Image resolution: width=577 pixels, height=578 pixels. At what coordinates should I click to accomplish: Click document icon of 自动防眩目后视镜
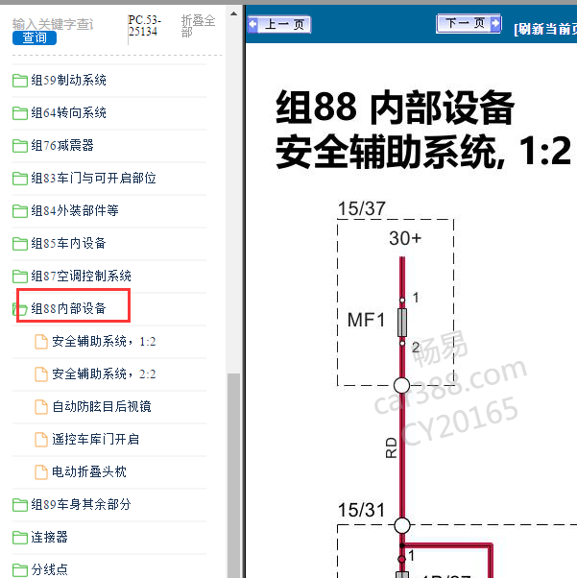point(41,406)
